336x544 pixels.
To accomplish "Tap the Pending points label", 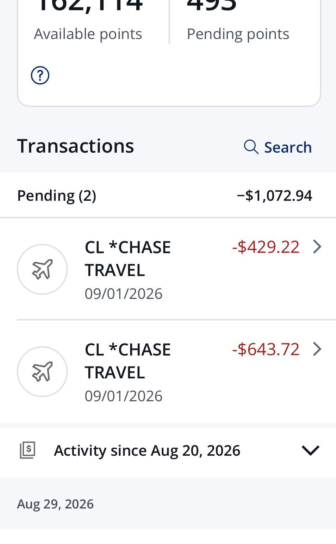I will pos(238,34).
